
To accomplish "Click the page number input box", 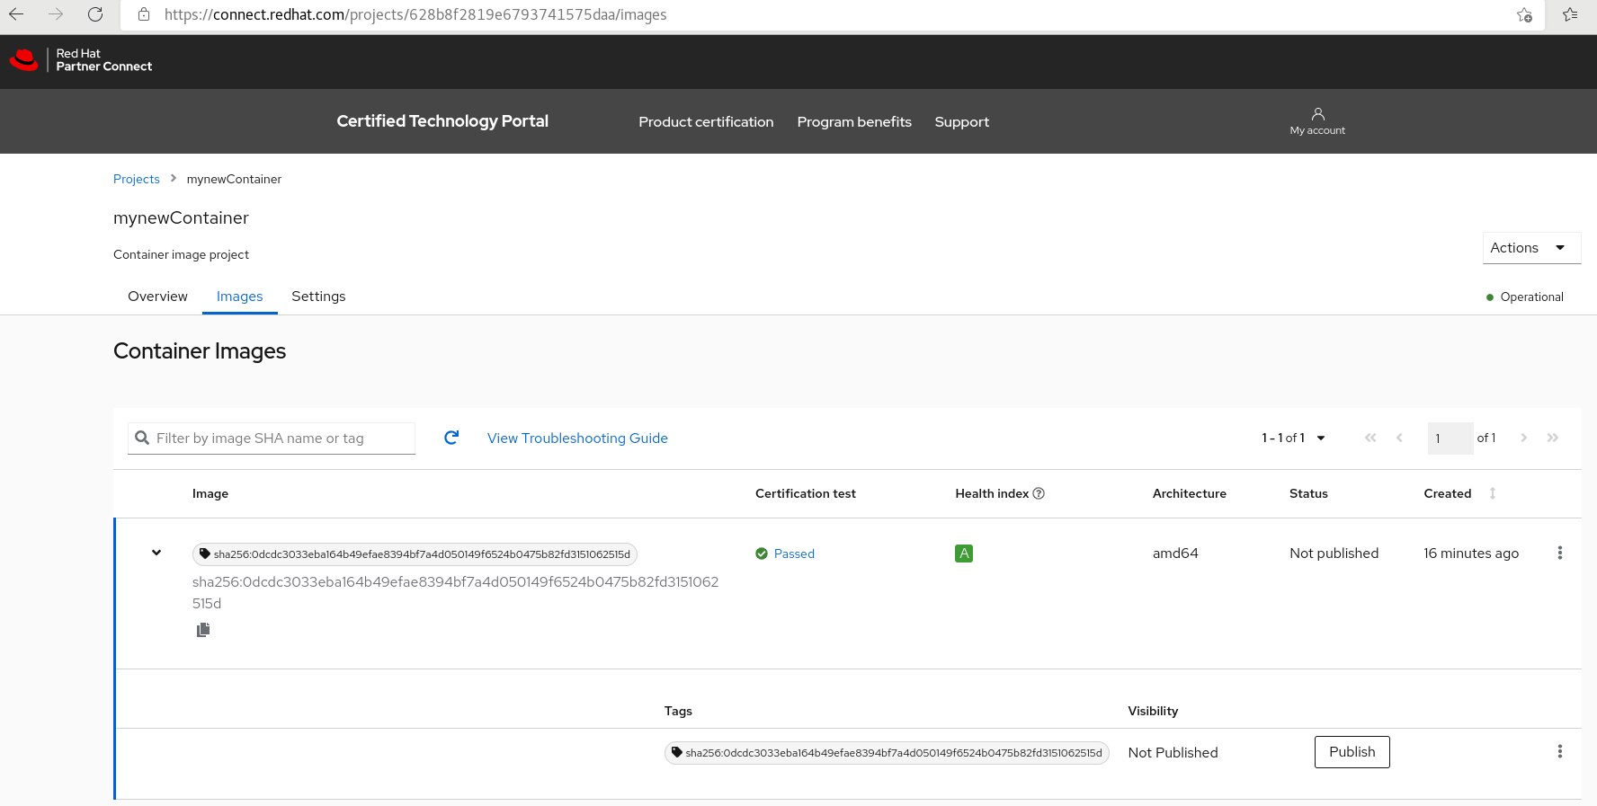I will pyautogui.click(x=1450, y=438).
